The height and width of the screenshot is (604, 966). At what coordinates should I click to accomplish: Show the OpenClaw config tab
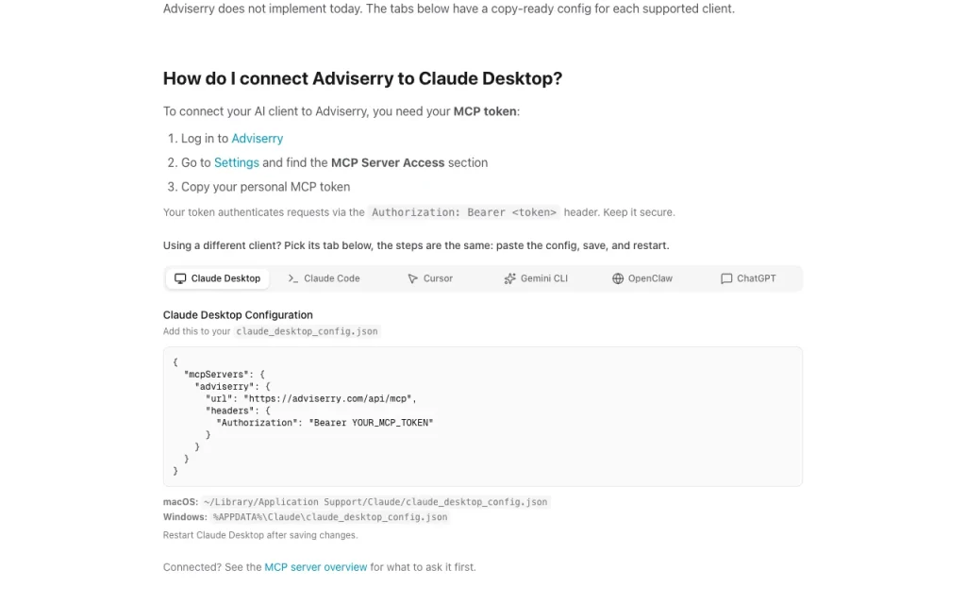(641, 278)
